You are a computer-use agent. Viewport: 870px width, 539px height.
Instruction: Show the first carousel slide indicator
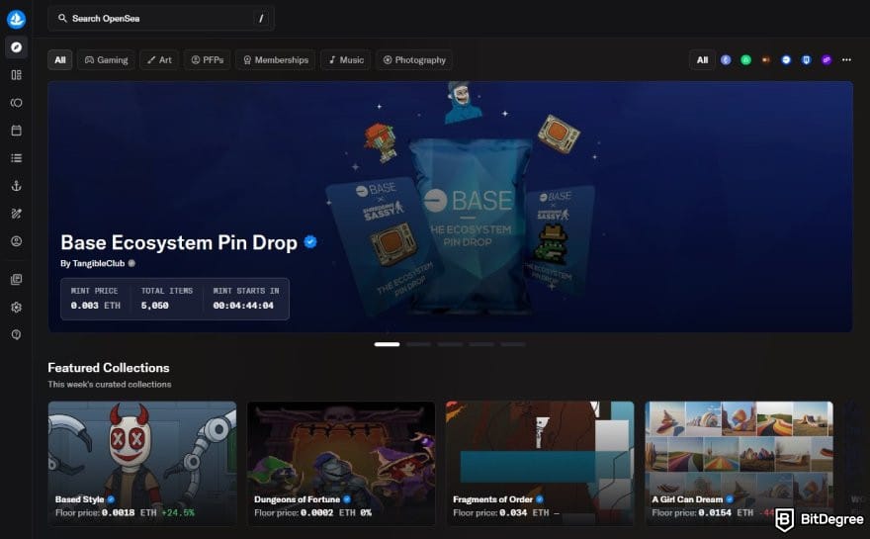387,344
